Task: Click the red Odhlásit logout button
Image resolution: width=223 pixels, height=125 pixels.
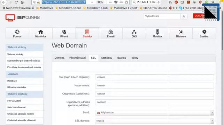Action: (x=199, y=16)
